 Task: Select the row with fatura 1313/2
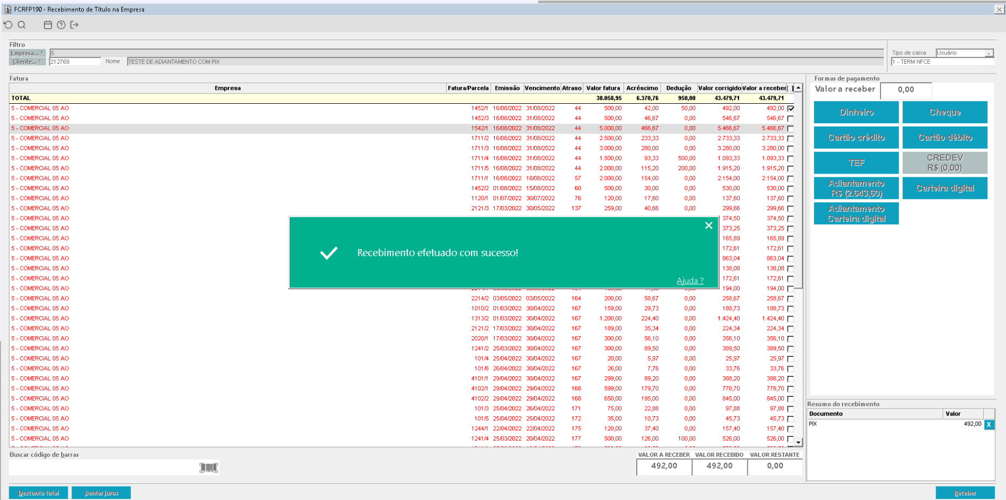point(401,319)
